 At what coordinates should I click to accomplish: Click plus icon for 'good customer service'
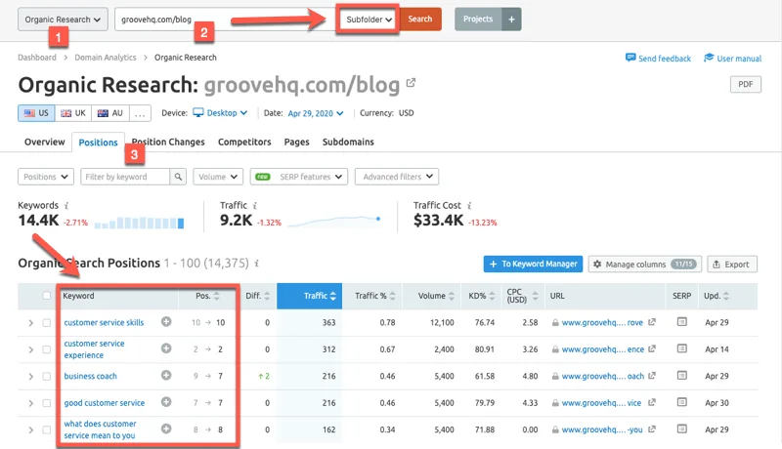166,402
